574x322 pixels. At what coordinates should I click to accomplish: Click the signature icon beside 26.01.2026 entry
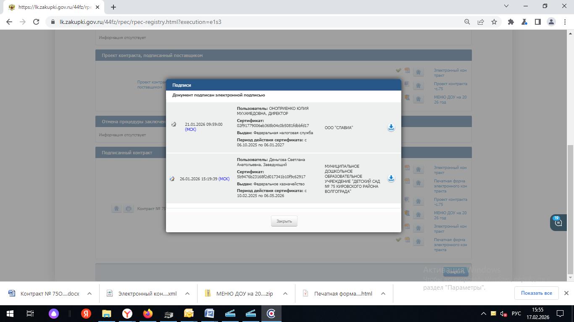(x=172, y=179)
